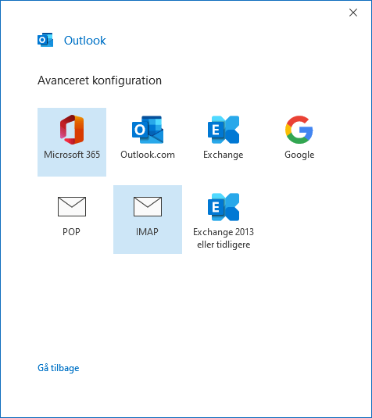The width and height of the screenshot is (372, 418).
Task: Select the IMAP account tile
Action: click(x=148, y=220)
